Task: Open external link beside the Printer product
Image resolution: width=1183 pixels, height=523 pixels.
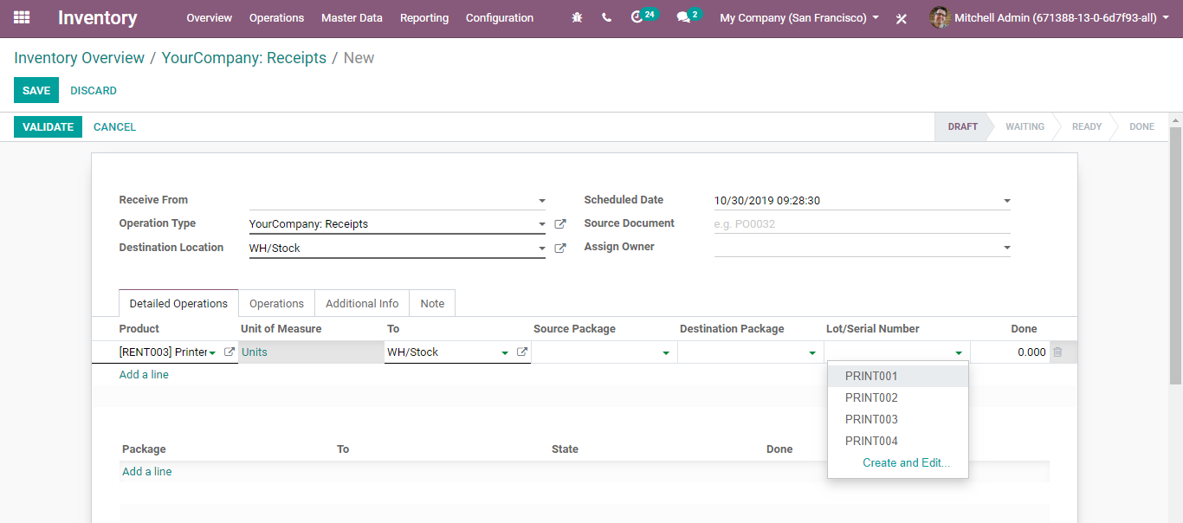Action: tap(229, 352)
